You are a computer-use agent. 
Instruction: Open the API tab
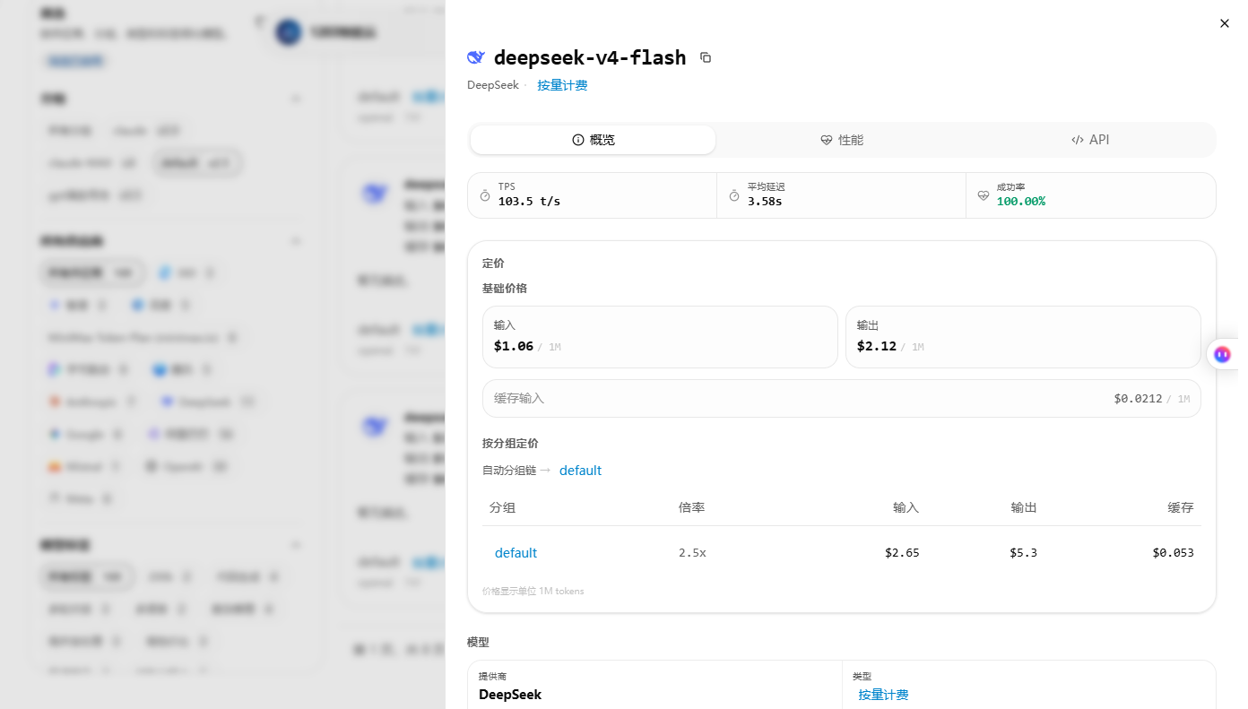click(x=1090, y=140)
